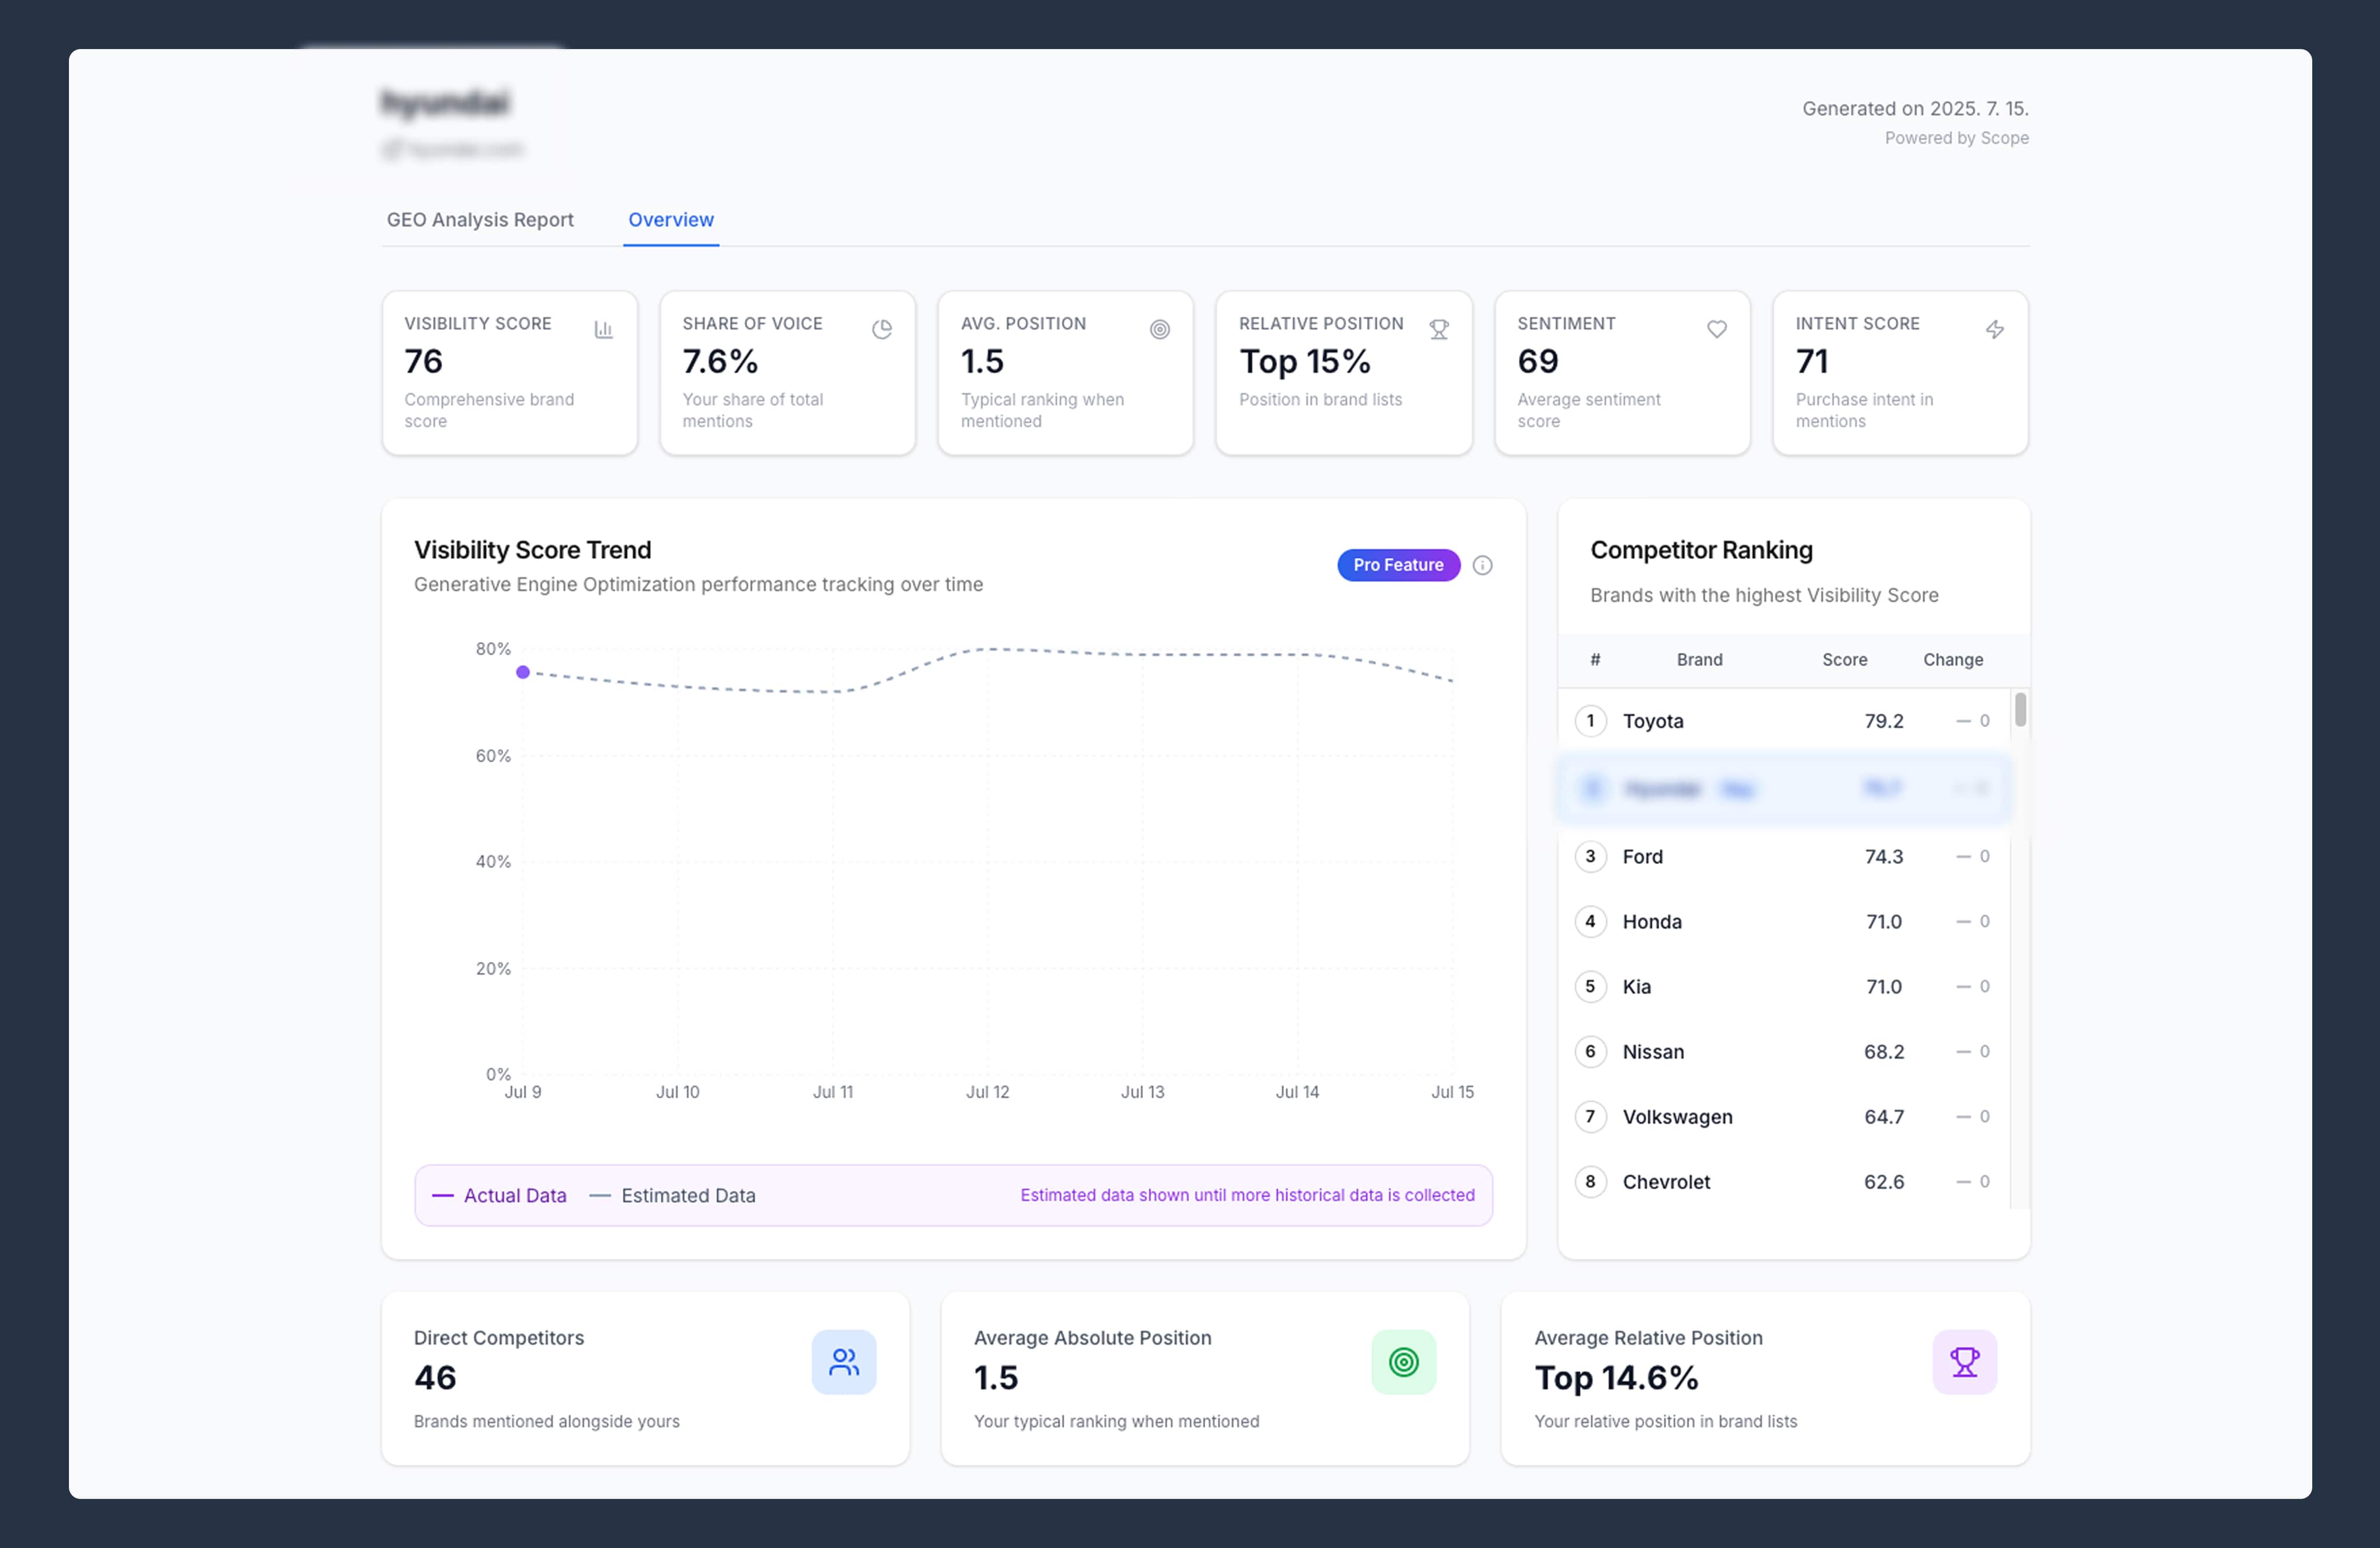Viewport: 2380px width, 1548px height.
Task: Click the Pro Feature badge
Action: click(x=1398, y=565)
